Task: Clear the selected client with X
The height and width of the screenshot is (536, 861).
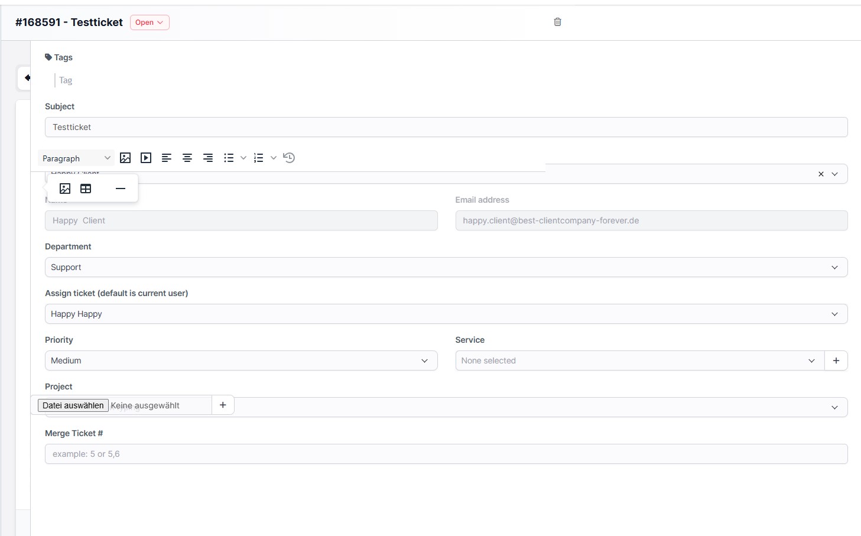Action: coord(821,174)
